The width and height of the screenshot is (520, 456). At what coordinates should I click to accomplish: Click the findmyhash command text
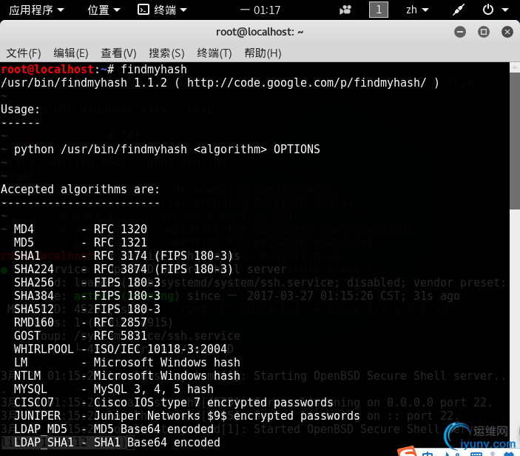[x=154, y=70]
